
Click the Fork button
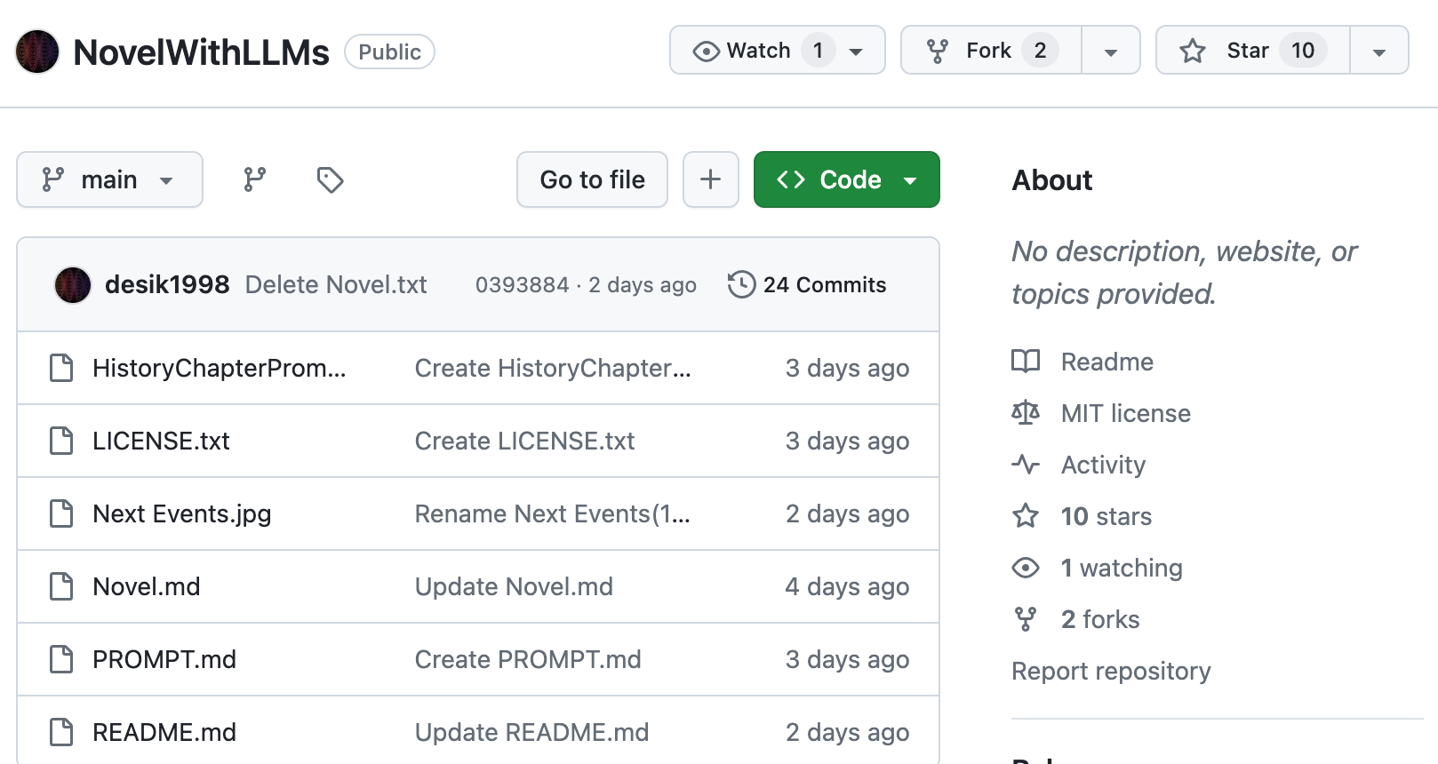[x=991, y=50]
